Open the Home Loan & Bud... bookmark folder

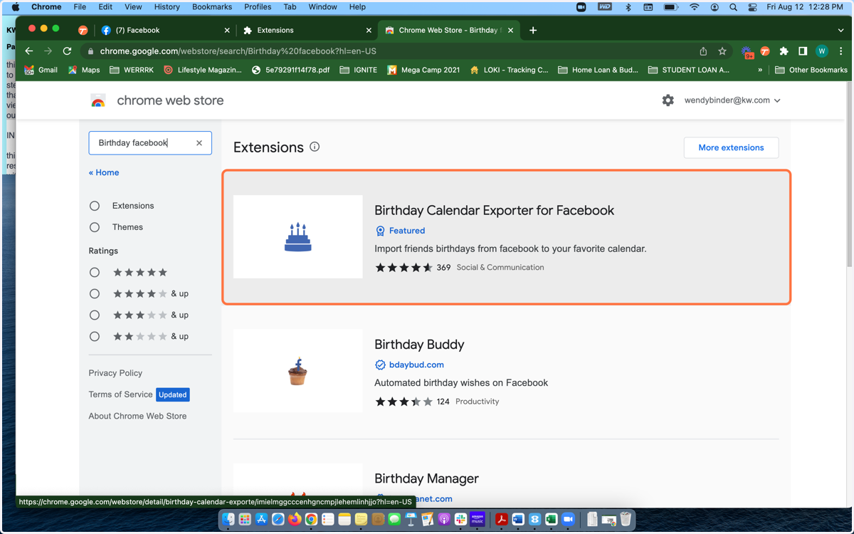coord(599,70)
